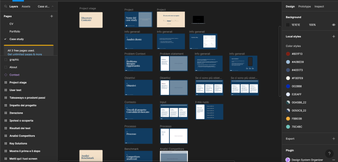Screen dimensions: 338x162
Task: Add a local style with plus icon
Action: [x=334, y=36]
